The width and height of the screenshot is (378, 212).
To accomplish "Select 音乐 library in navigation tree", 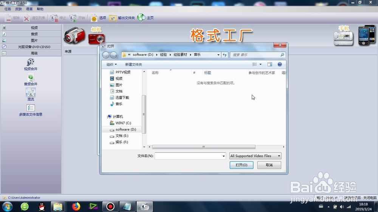I will 116,104.
